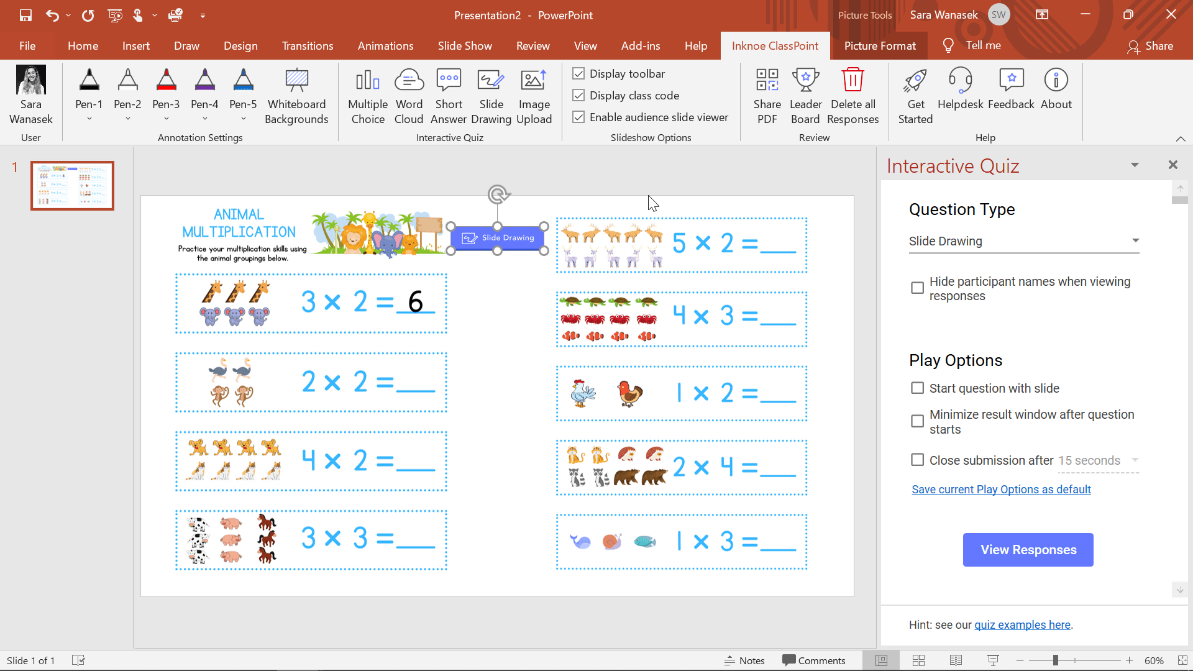This screenshot has width=1193, height=671.
Task: Select the blue Pen-5 tool
Action: (x=243, y=88)
